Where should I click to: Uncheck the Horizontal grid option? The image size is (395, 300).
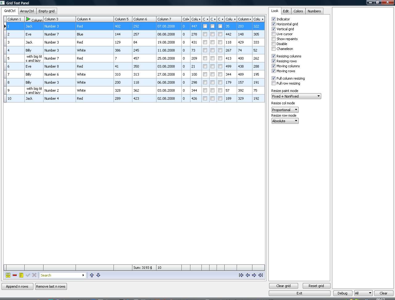click(x=273, y=24)
